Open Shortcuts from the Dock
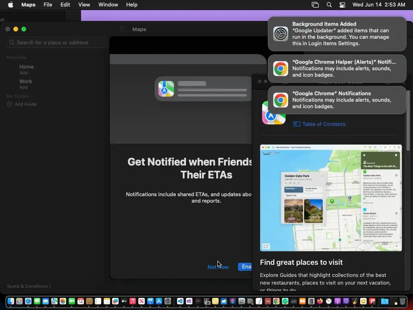 point(233,301)
